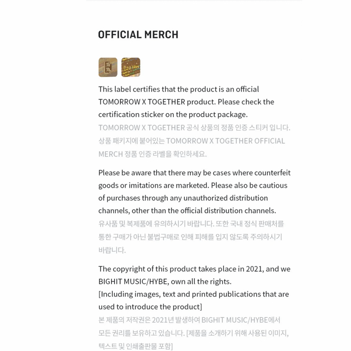Click the Korean line starting '상품 패키지에 붙어있는'
This screenshot has height=351, width=351.
point(191,141)
